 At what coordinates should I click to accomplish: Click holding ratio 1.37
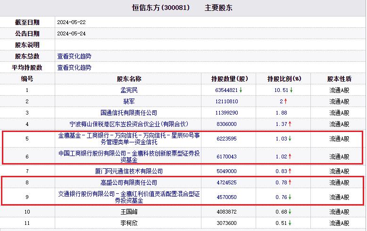pyautogui.click(x=281, y=124)
